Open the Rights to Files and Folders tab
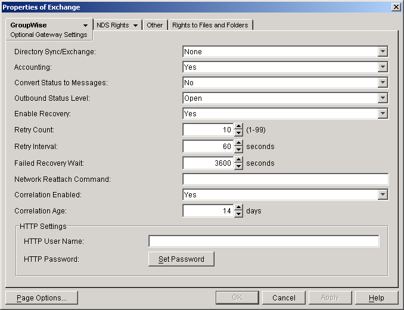The image size is (404, 310). [210, 25]
